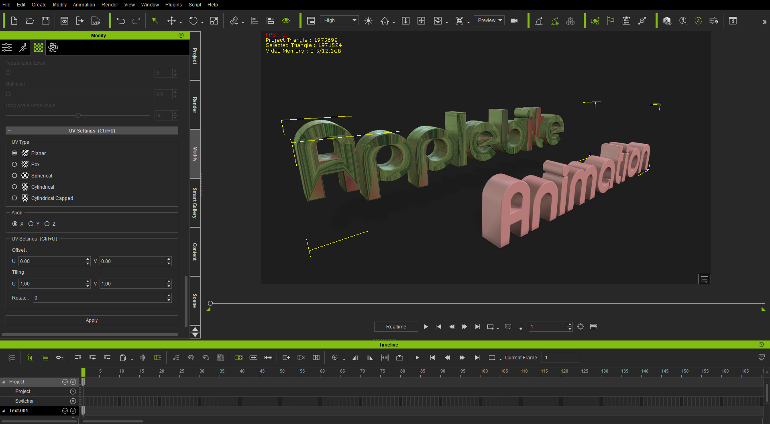The width and height of the screenshot is (770, 424).
Task: Increase the Tiling V value spinner
Action: pos(169,281)
